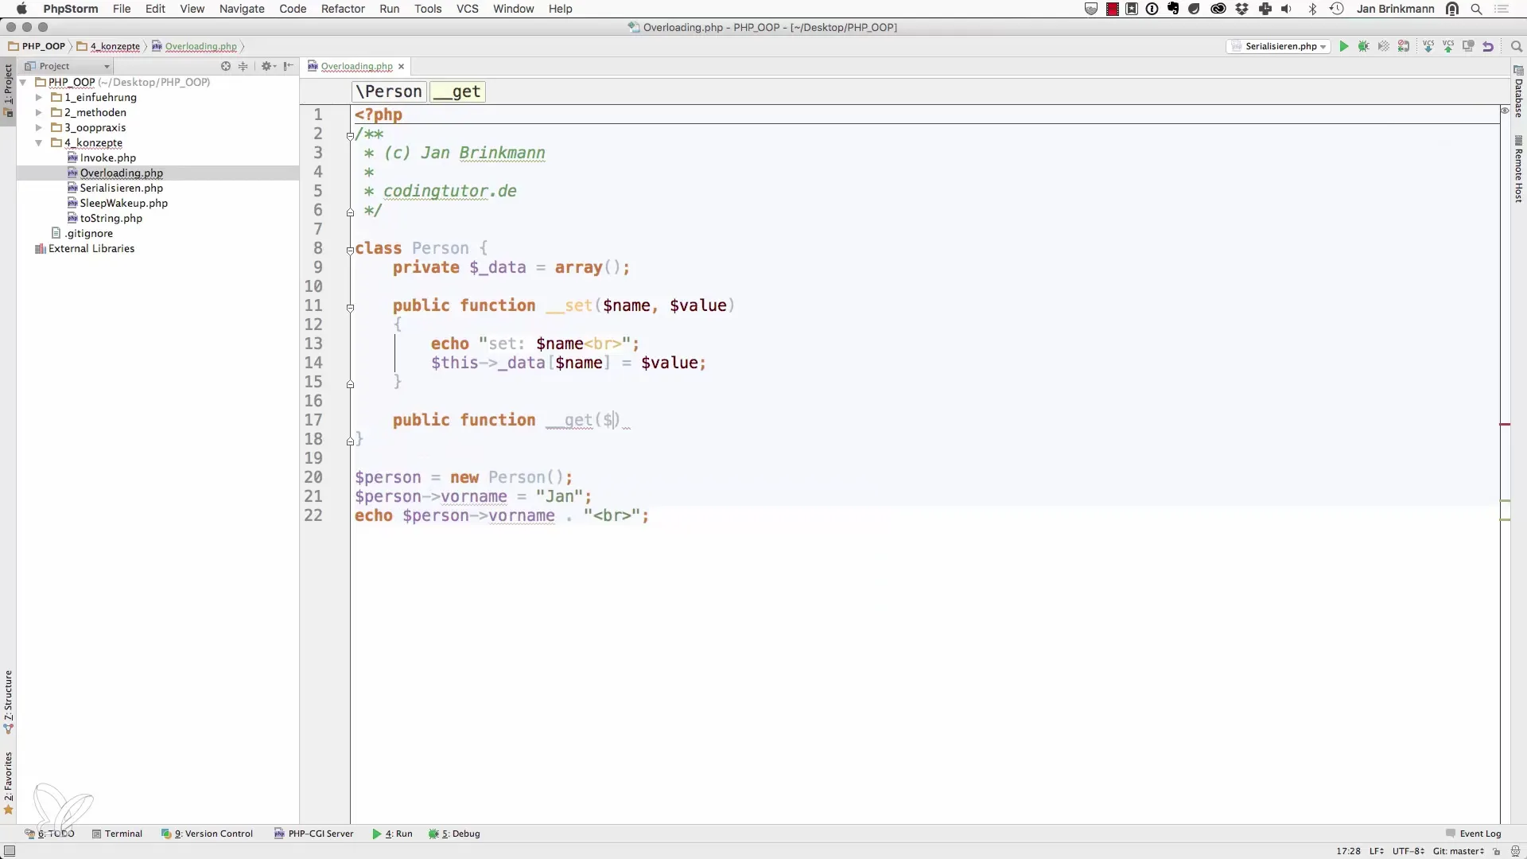
Task: Open the Apple menu
Action: 21,9
